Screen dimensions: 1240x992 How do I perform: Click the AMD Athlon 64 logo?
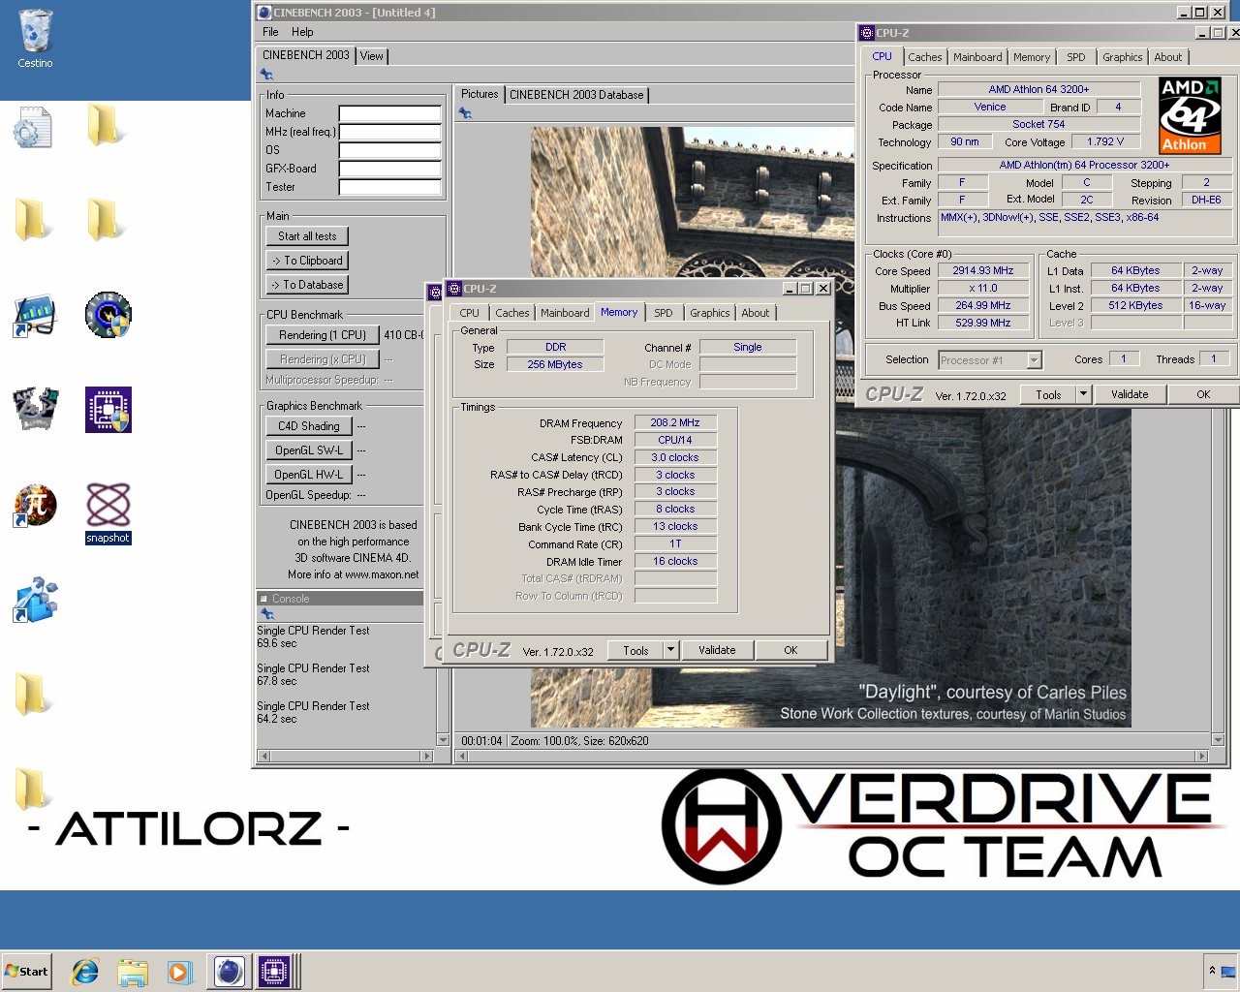[1190, 115]
